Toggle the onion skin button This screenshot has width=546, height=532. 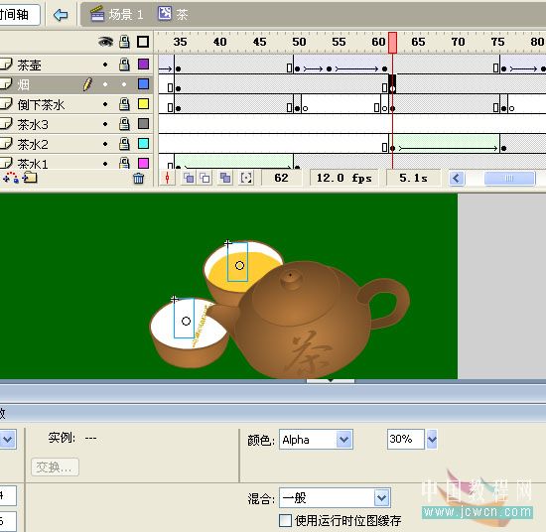click(x=189, y=178)
